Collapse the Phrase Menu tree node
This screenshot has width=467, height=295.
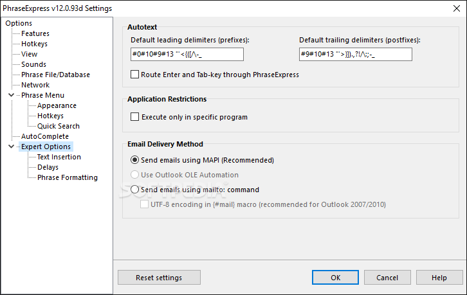click(x=12, y=95)
